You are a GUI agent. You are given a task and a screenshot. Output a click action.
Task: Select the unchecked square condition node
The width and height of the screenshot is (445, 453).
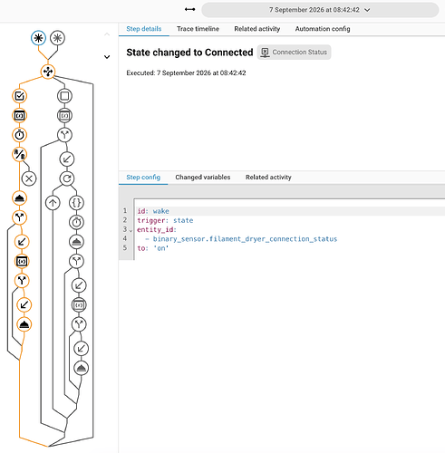(x=64, y=96)
